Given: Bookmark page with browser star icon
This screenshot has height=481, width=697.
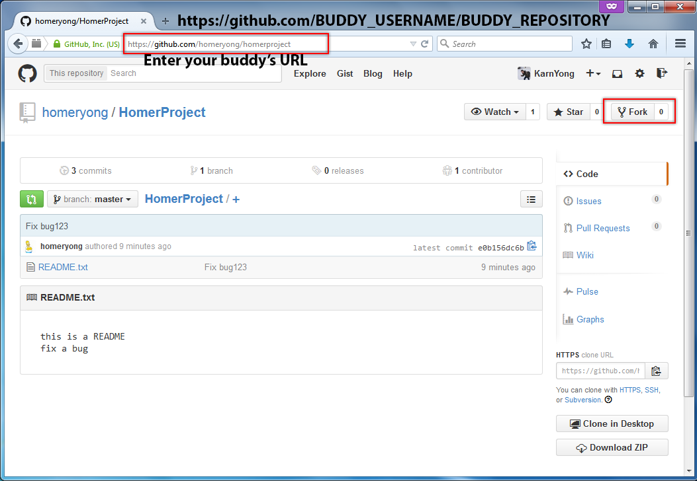Looking at the screenshot, I should coord(586,44).
